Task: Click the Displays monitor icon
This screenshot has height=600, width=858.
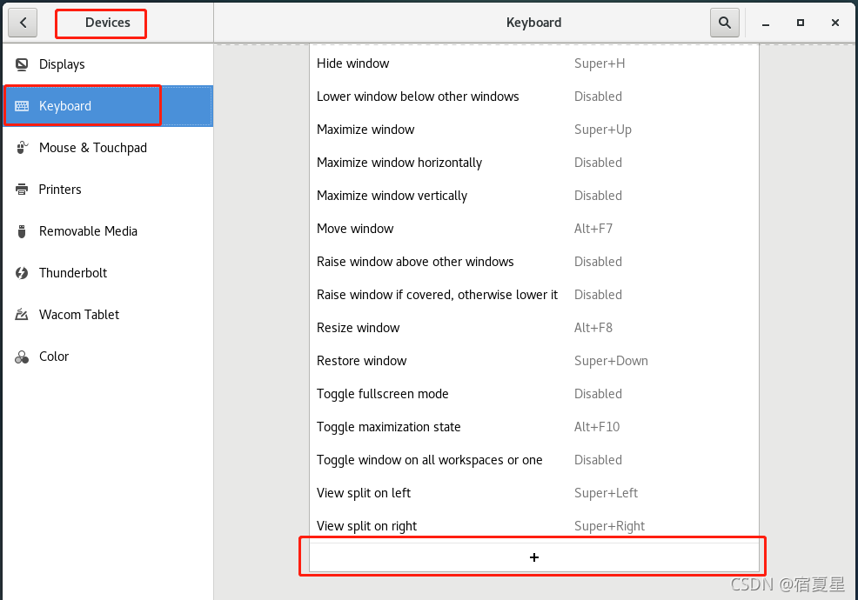Action: click(22, 64)
